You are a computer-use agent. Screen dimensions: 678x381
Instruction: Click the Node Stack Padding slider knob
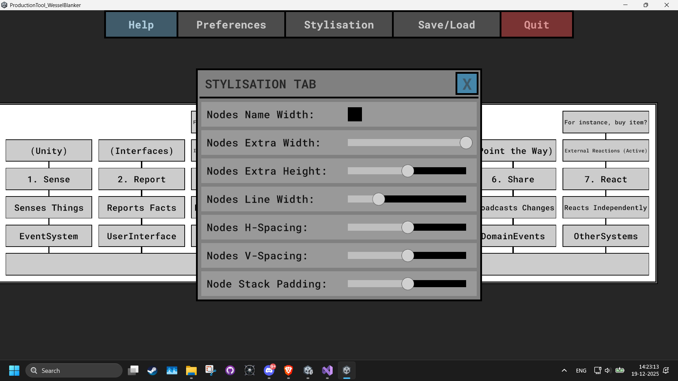[x=408, y=284]
